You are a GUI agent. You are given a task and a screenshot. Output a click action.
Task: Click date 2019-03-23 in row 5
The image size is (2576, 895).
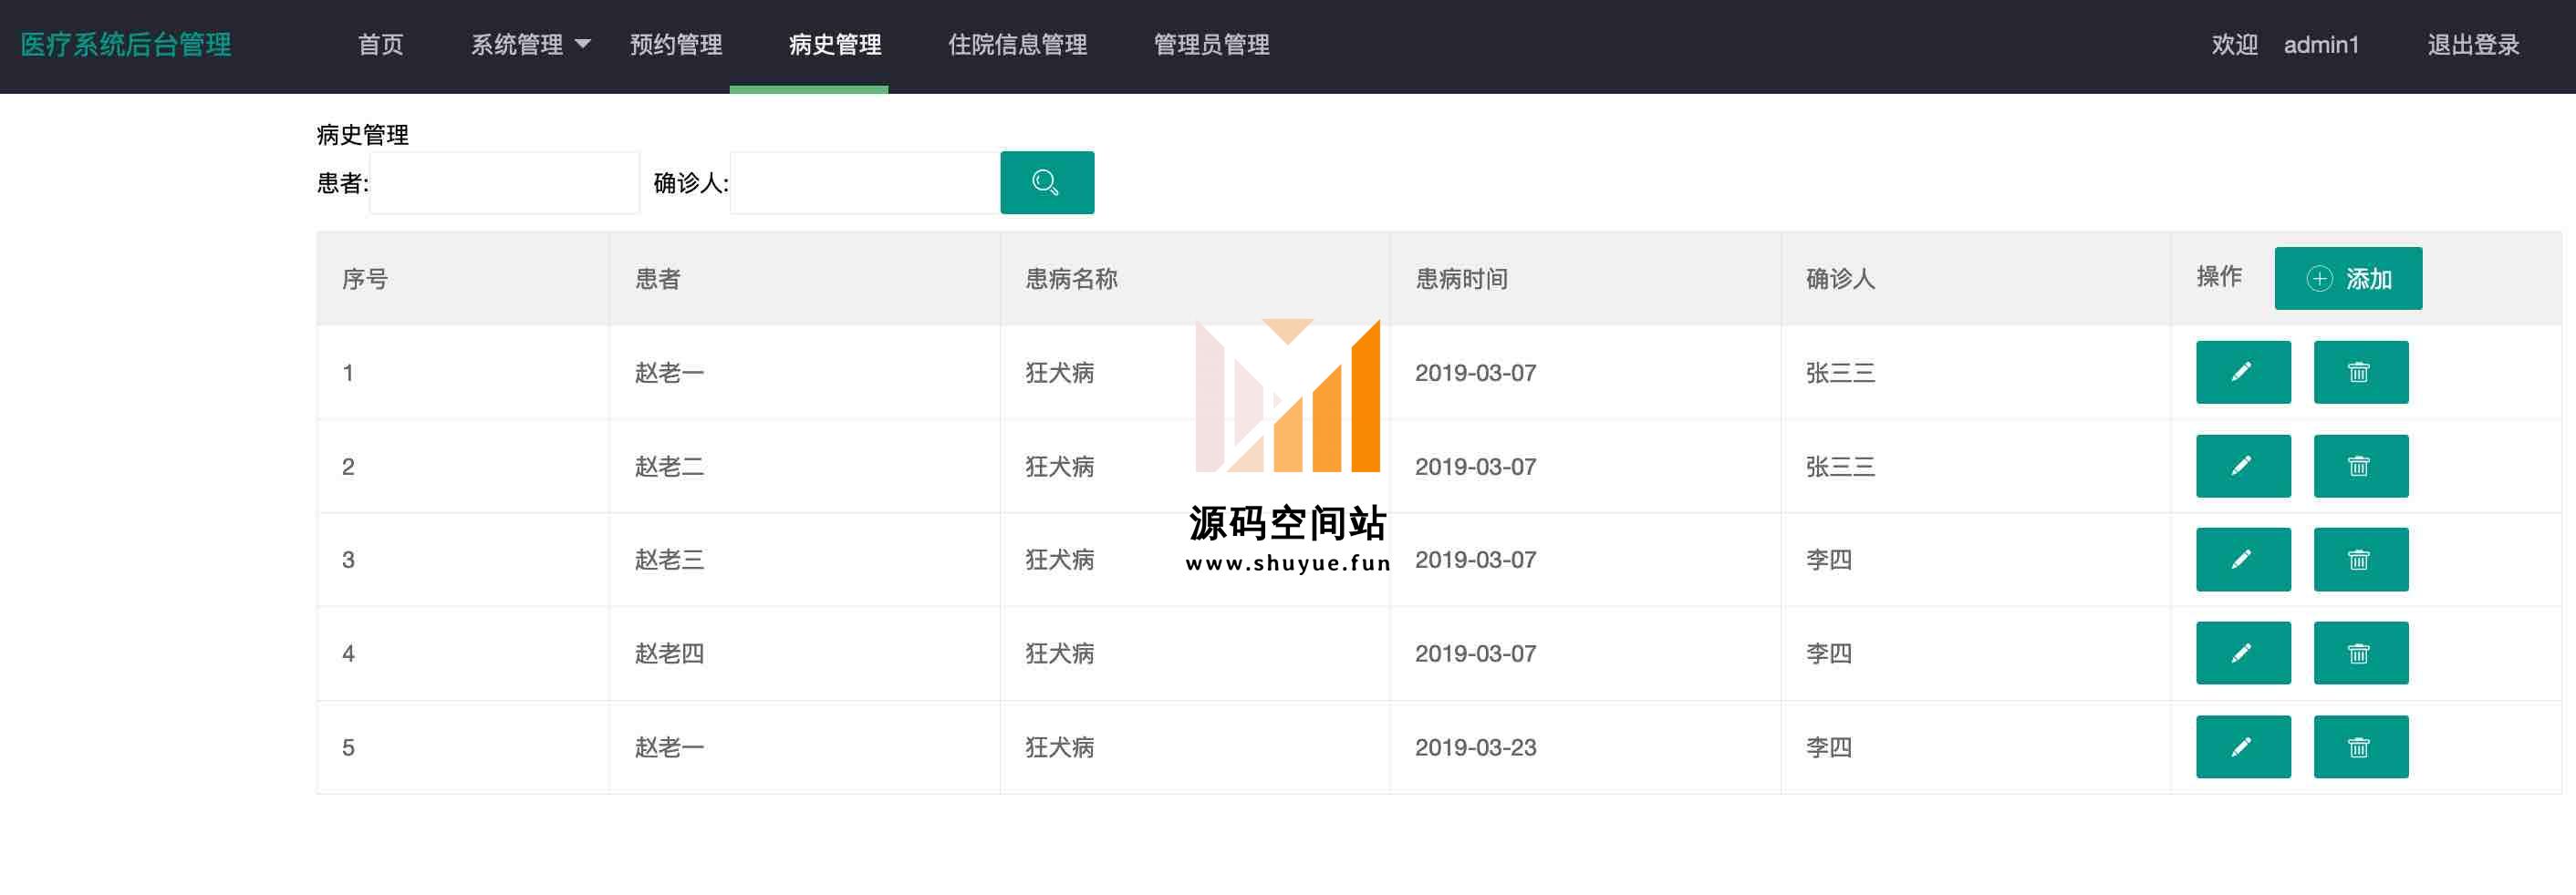pos(1475,747)
